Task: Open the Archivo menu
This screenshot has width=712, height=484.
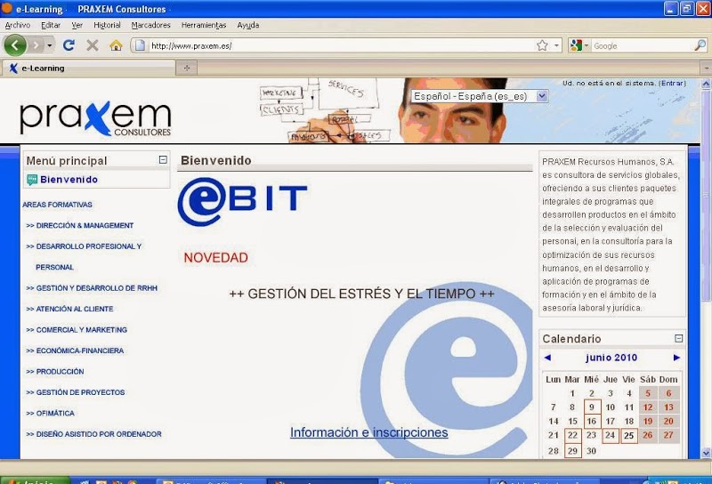Action: point(17,25)
